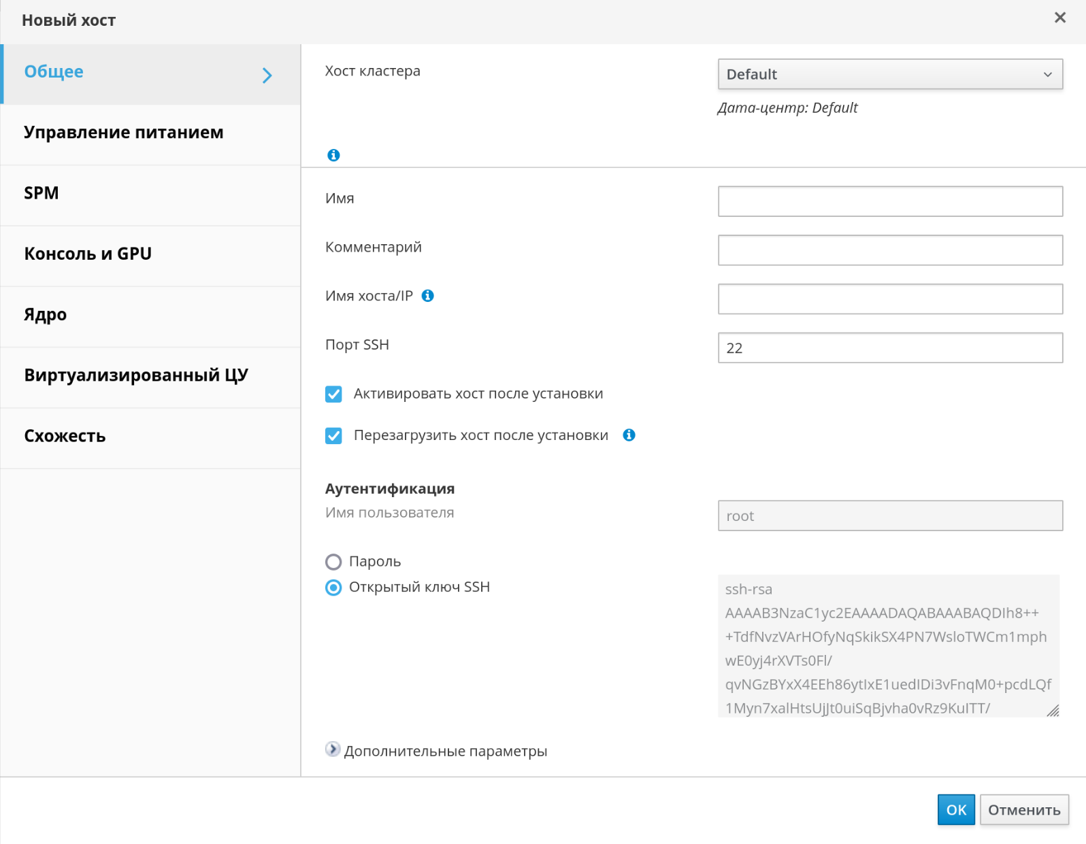Click the chevron arrow on Общее tab
Image resolution: width=1086 pixels, height=844 pixels.
[267, 75]
